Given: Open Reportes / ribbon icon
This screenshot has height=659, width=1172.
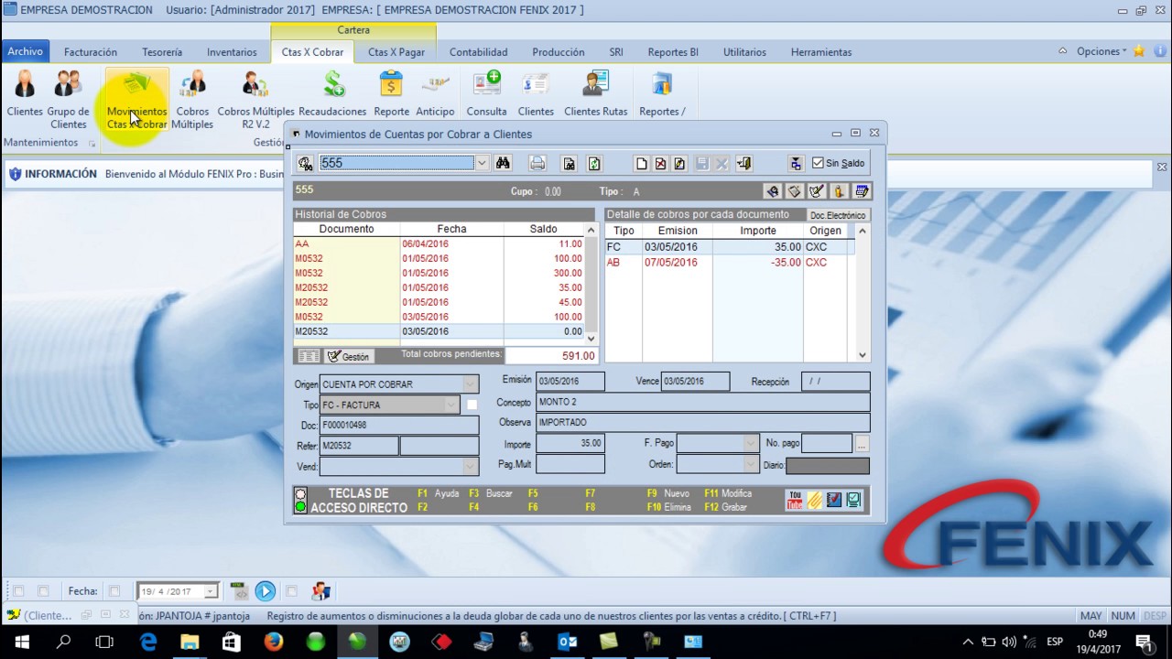Looking at the screenshot, I should point(662,95).
